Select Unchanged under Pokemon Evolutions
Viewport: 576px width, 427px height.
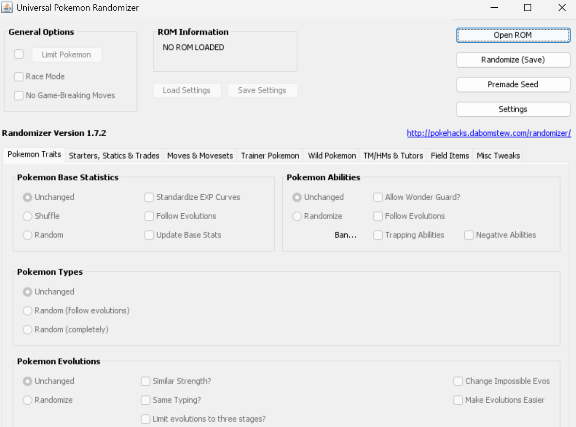point(28,381)
